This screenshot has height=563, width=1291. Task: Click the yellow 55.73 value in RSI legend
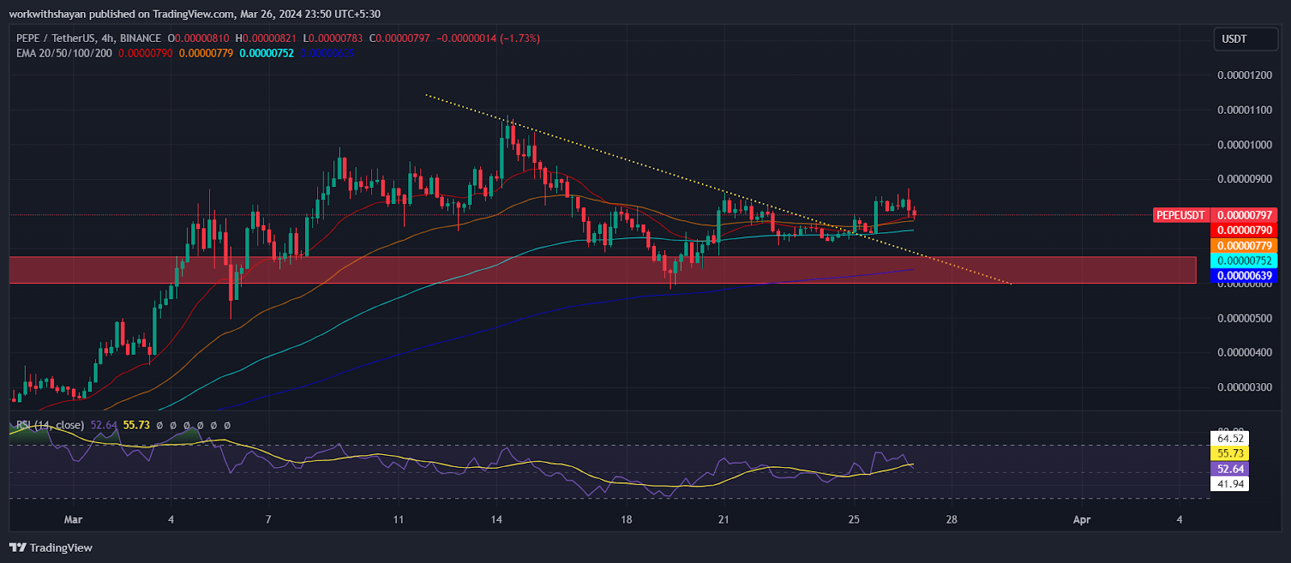[137, 425]
